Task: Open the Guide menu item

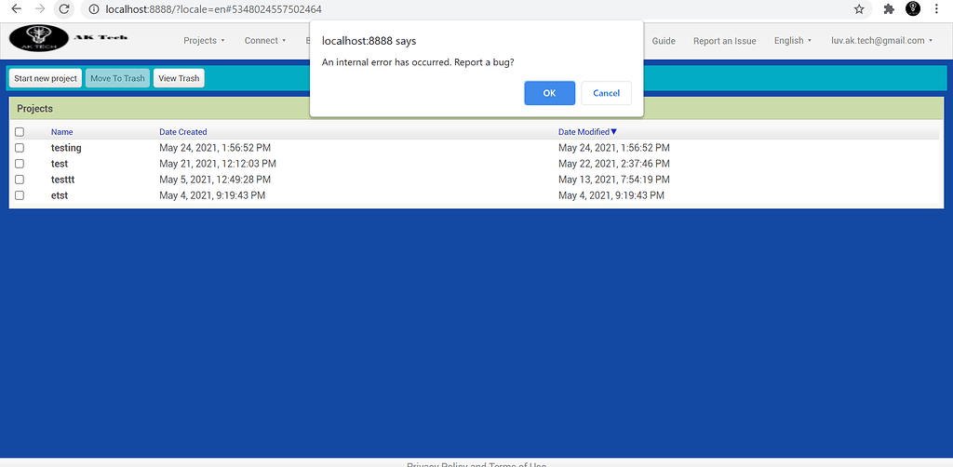Action: pyautogui.click(x=664, y=41)
